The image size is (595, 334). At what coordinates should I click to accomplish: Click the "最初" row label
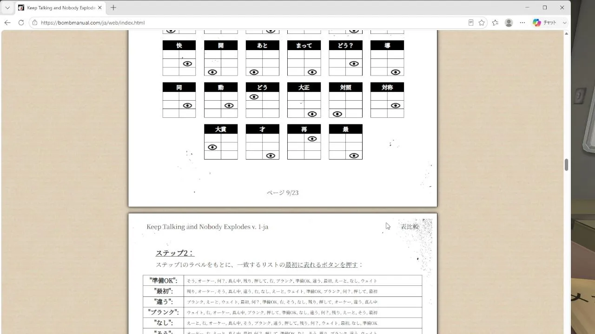(x=163, y=291)
